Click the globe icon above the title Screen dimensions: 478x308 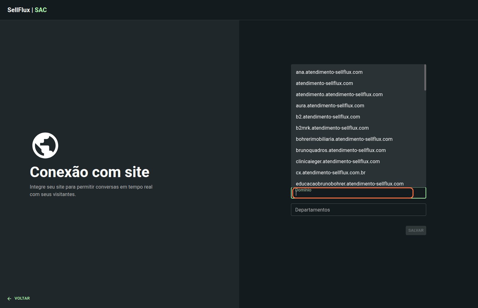click(45, 145)
